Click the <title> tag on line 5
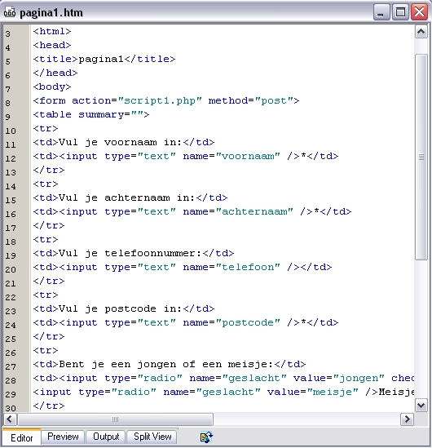The image size is (432, 448). point(55,59)
